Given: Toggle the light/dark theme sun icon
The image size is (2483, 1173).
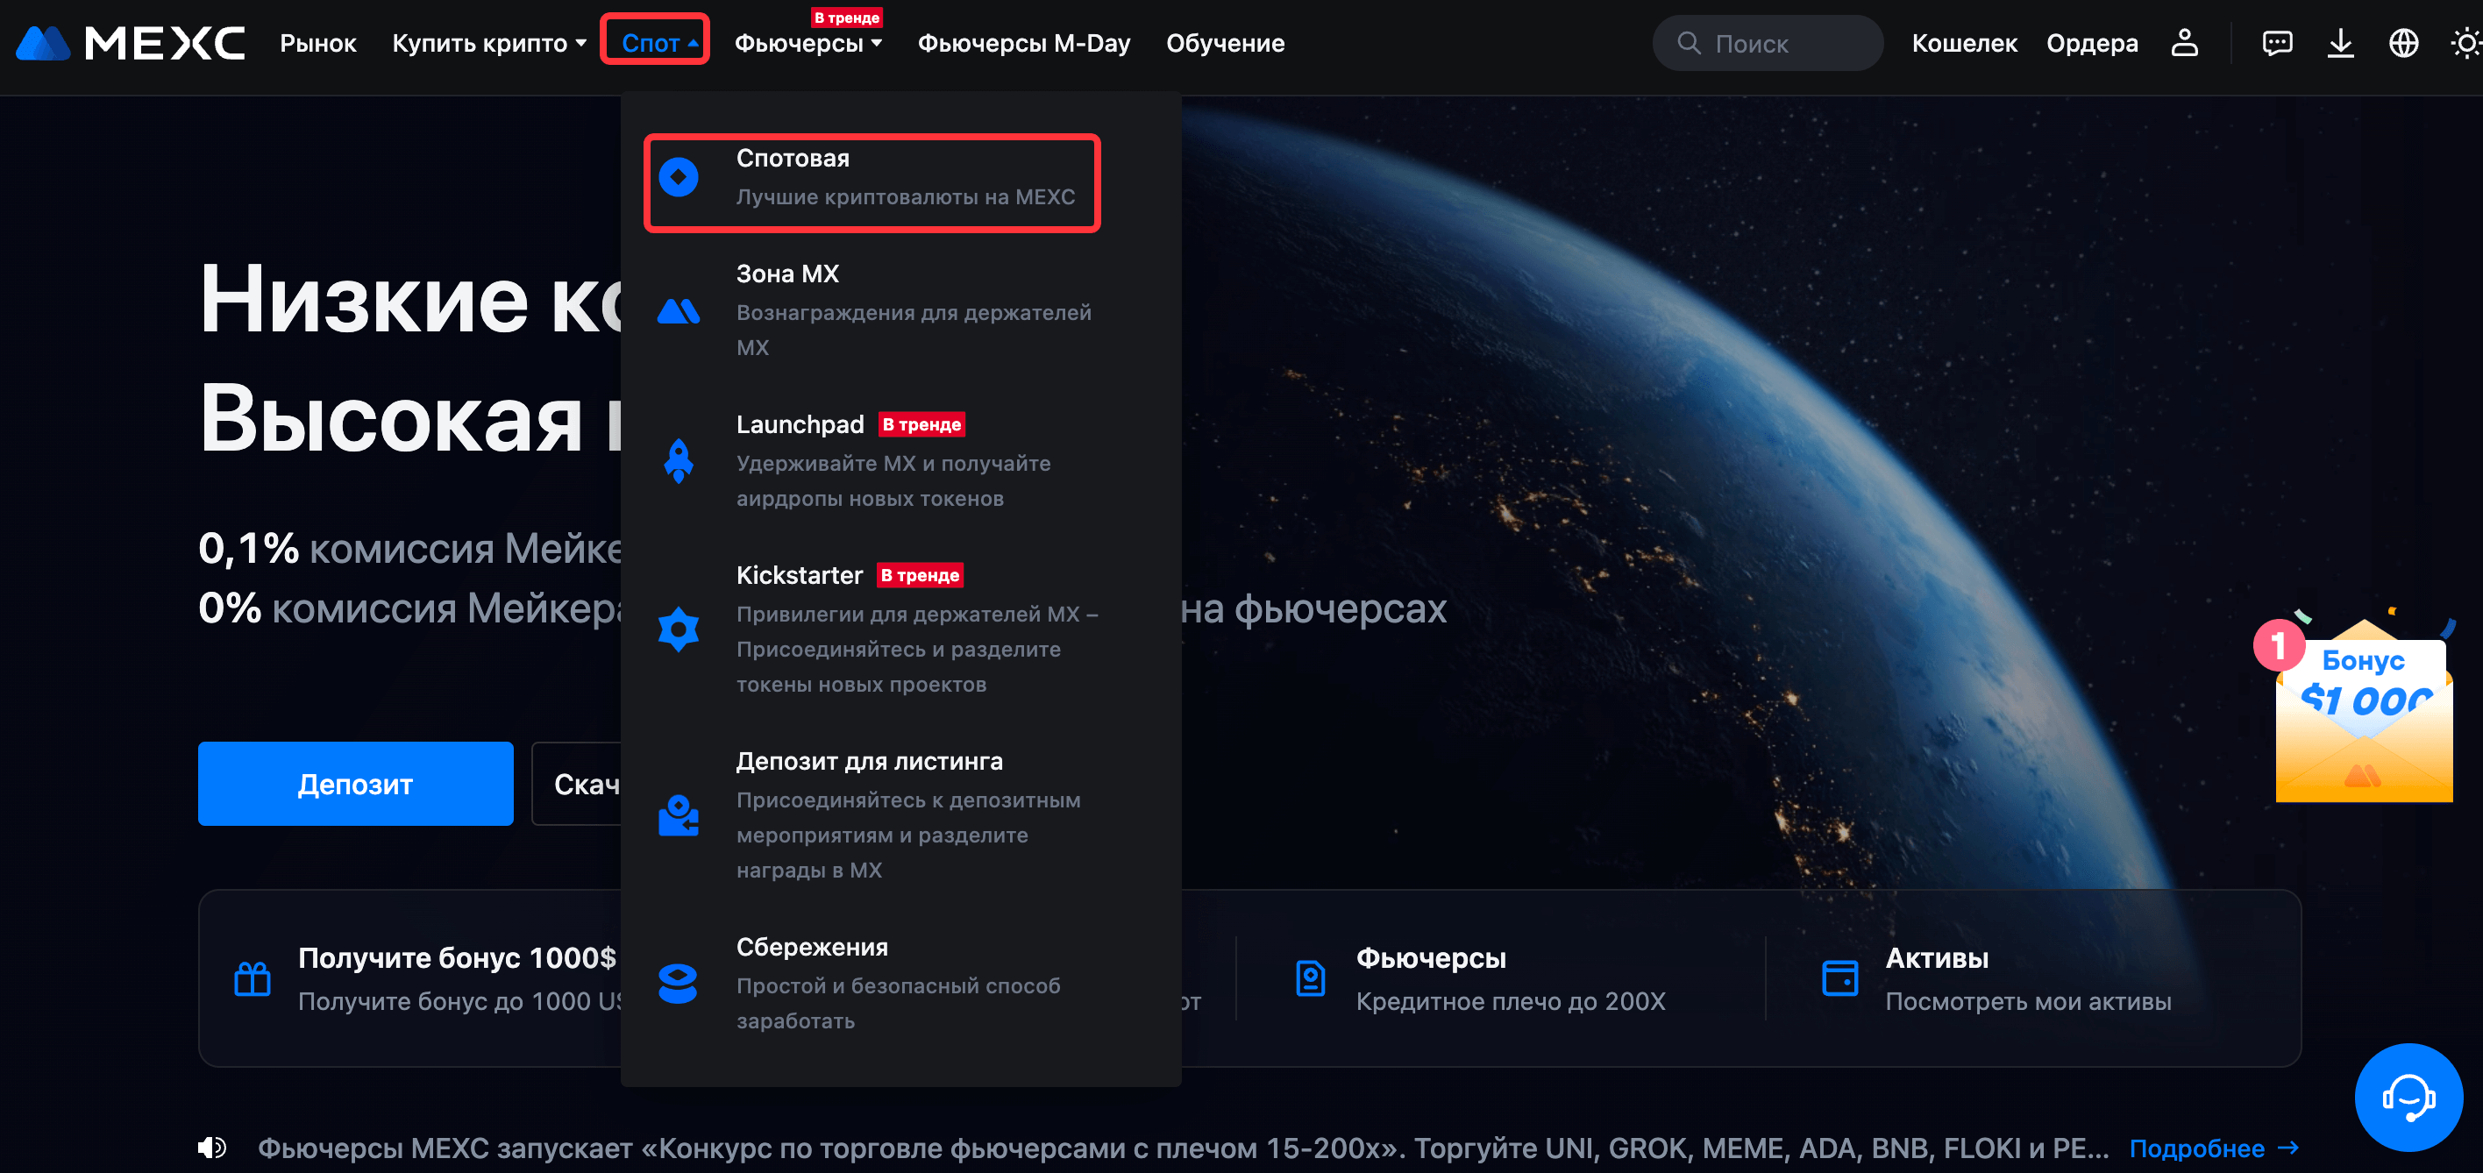Looking at the screenshot, I should click(x=2465, y=43).
